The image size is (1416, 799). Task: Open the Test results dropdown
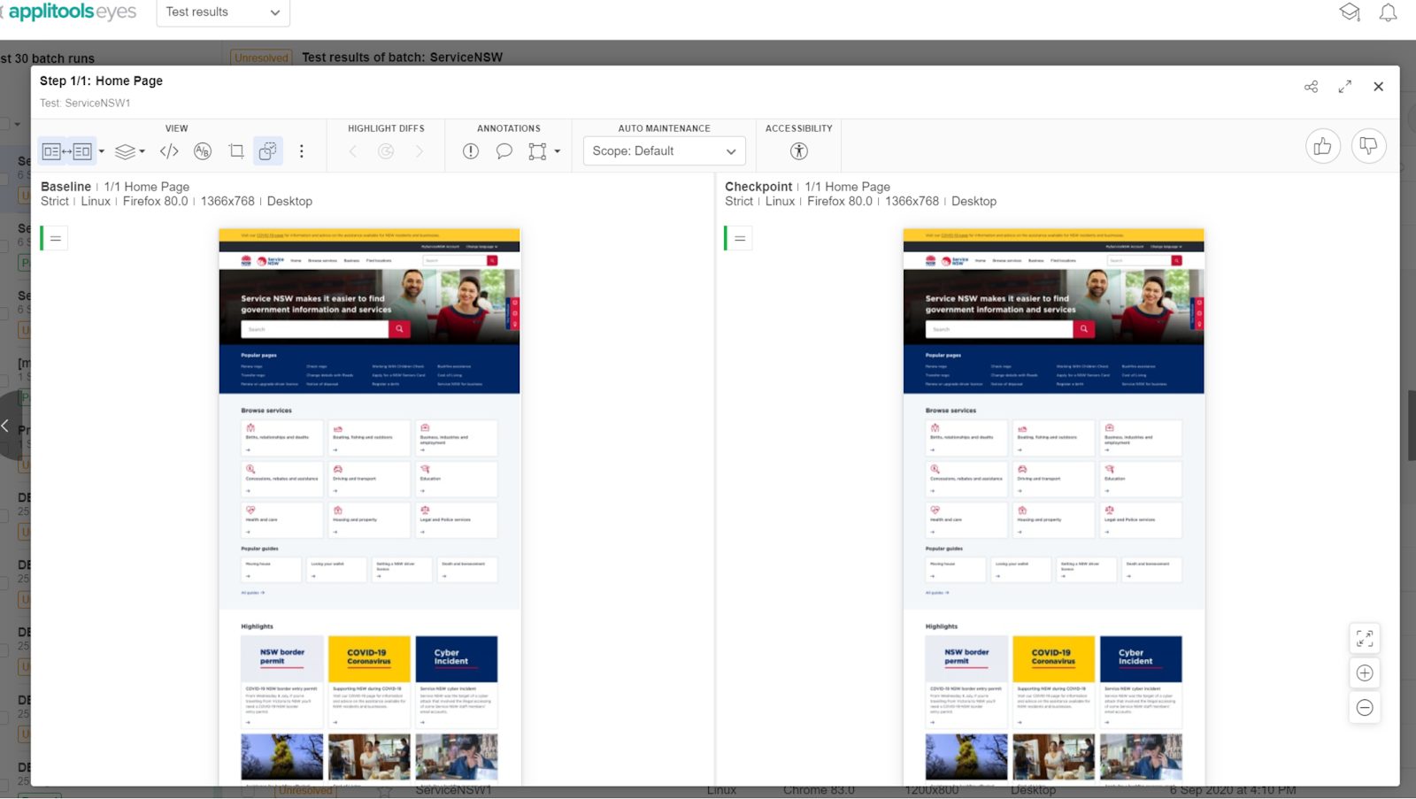tap(223, 12)
